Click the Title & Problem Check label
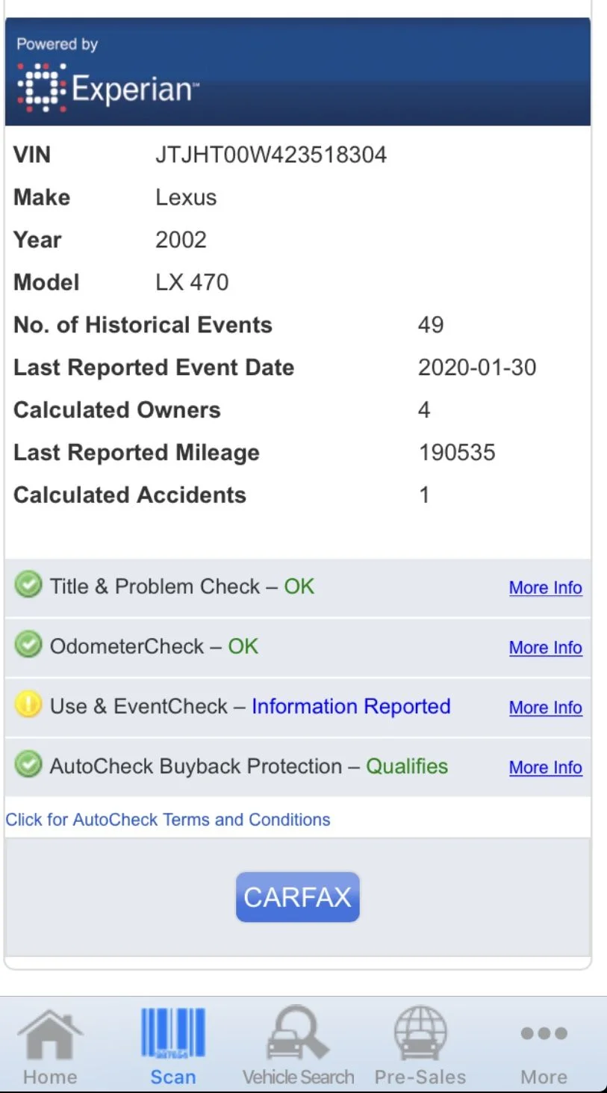The height and width of the screenshot is (1093, 607). pos(155,586)
